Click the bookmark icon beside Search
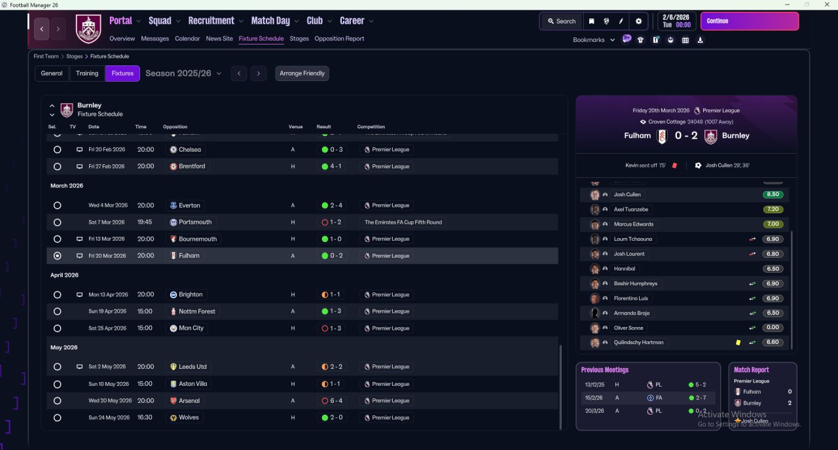The height and width of the screenshot is (450, 838). point(591,21)
